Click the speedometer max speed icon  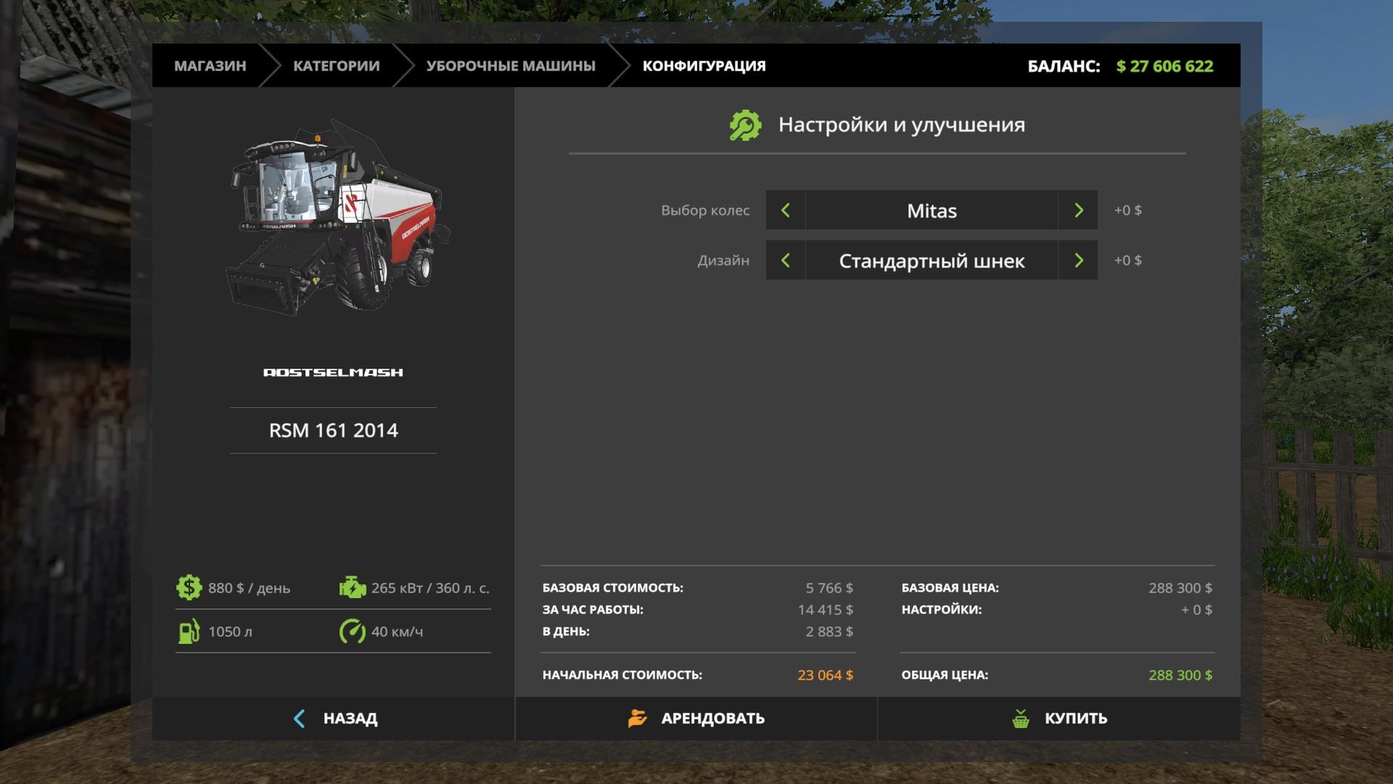point(352,632)
